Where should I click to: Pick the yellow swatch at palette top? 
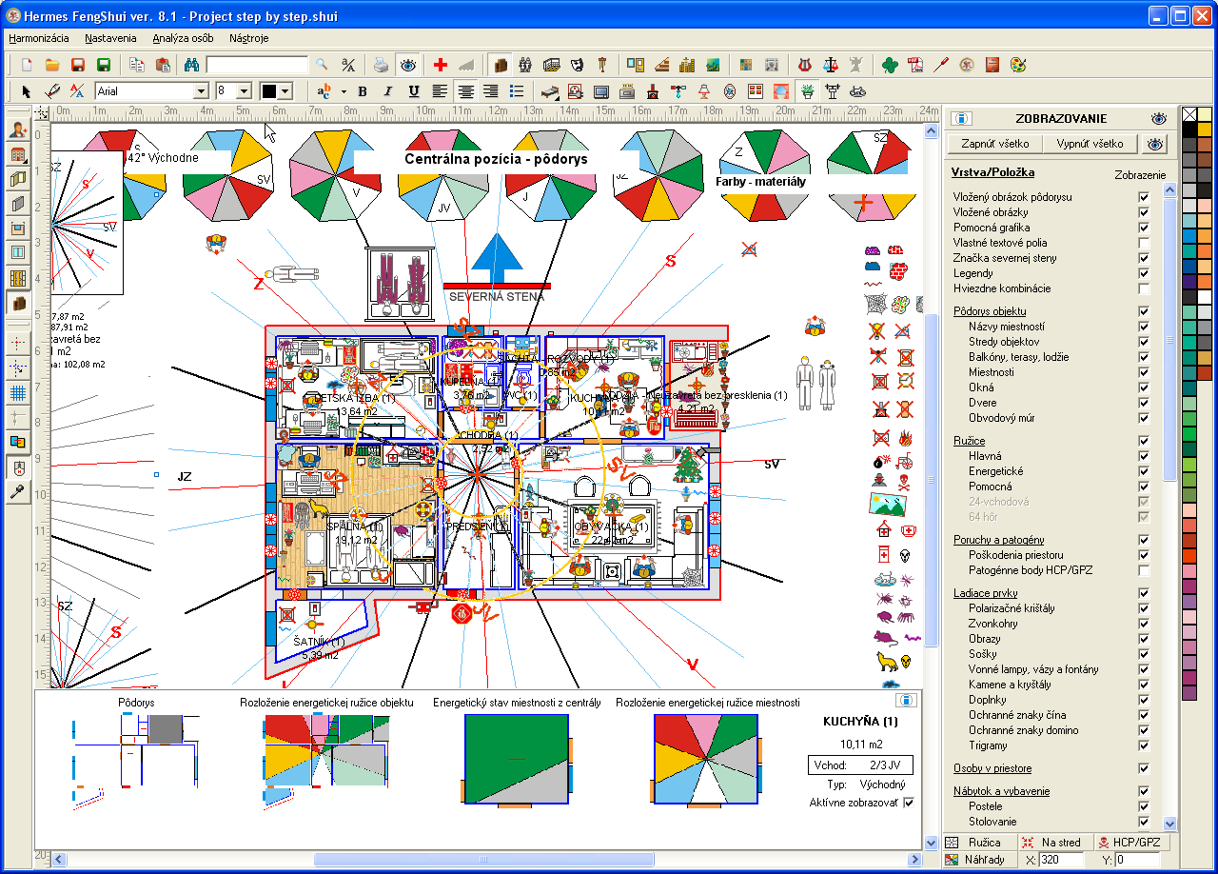(1204, 114)
